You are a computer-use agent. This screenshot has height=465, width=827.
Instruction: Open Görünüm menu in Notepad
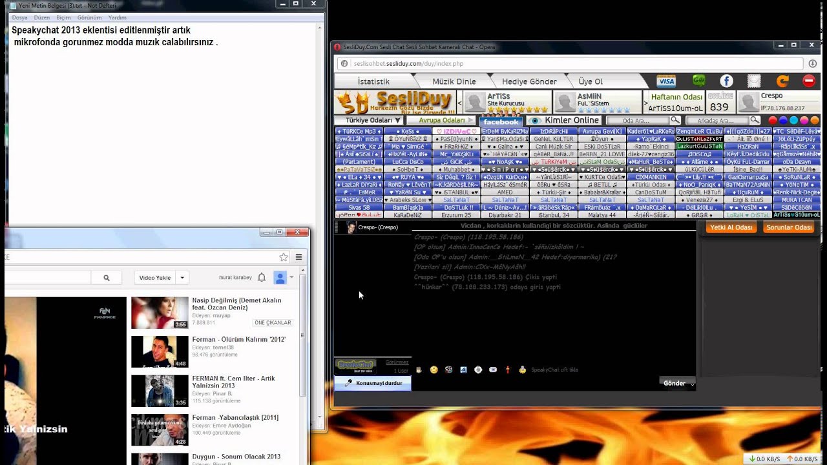(90, 17)
